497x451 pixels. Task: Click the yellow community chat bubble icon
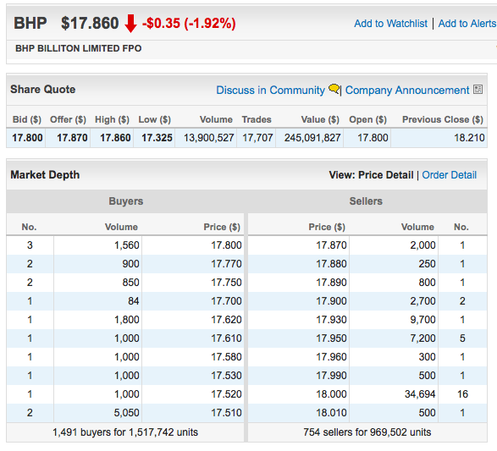[334, 89]
